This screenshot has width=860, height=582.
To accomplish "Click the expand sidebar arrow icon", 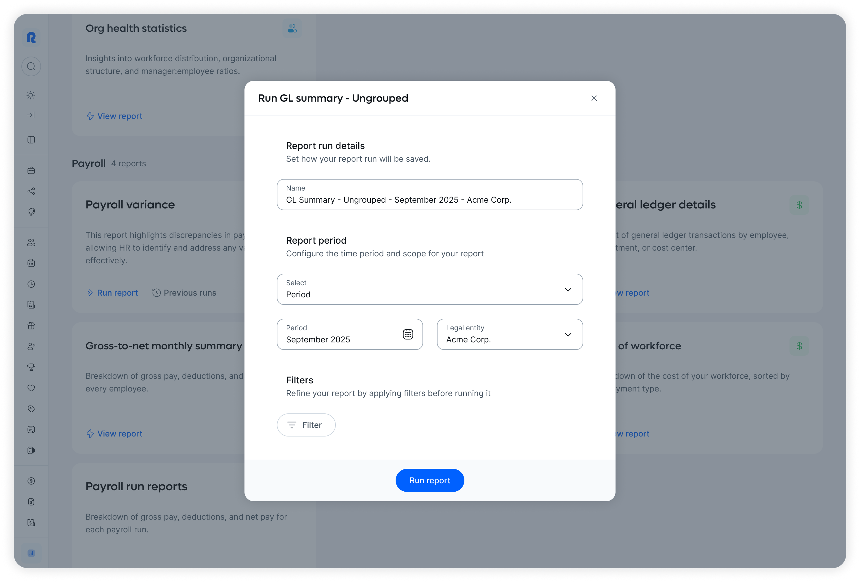I will 31,115.
